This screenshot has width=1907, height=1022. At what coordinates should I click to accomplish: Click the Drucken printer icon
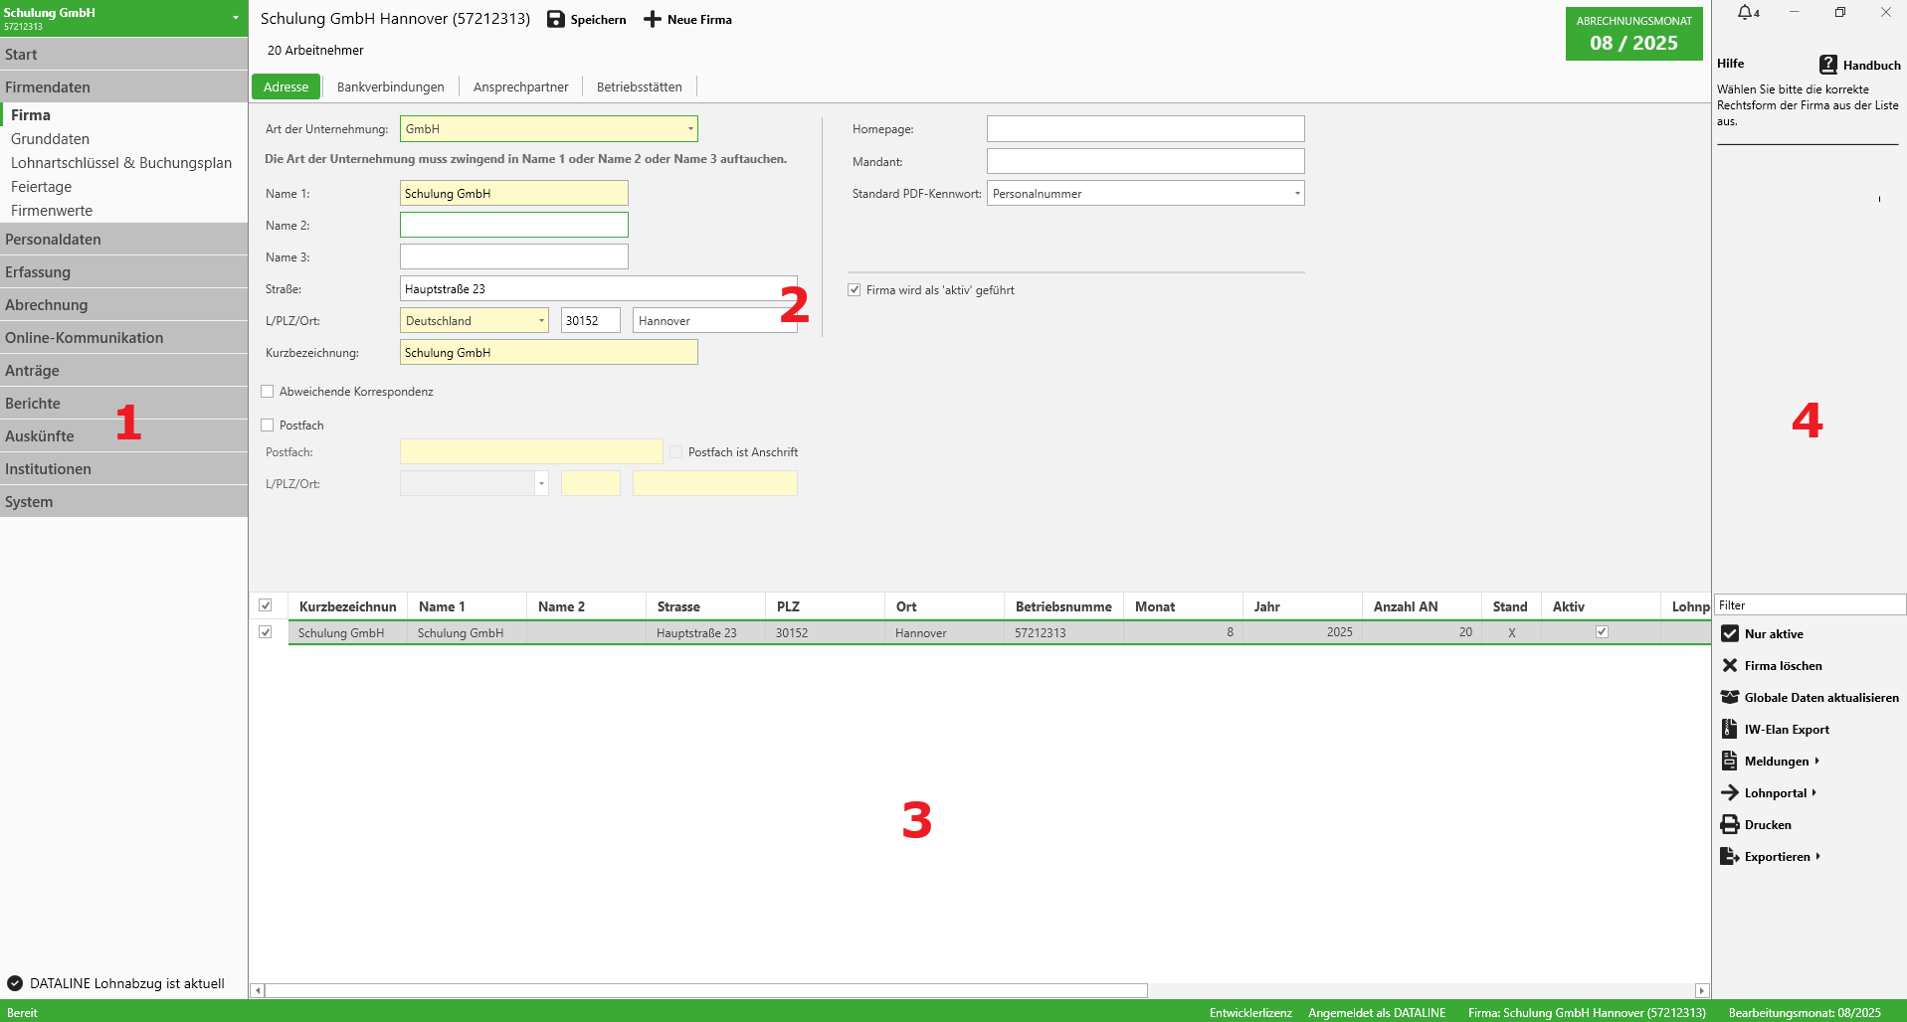tap(1730, 824)
